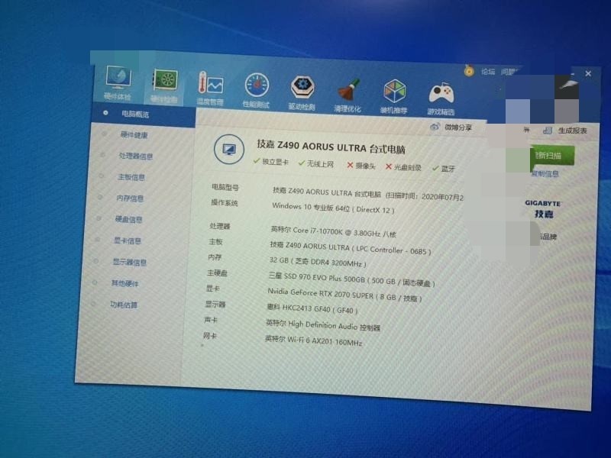The height and width of the screenshot is (458, 611).
Task: Click the round desktop monitor icon
Action: (228, 149)
